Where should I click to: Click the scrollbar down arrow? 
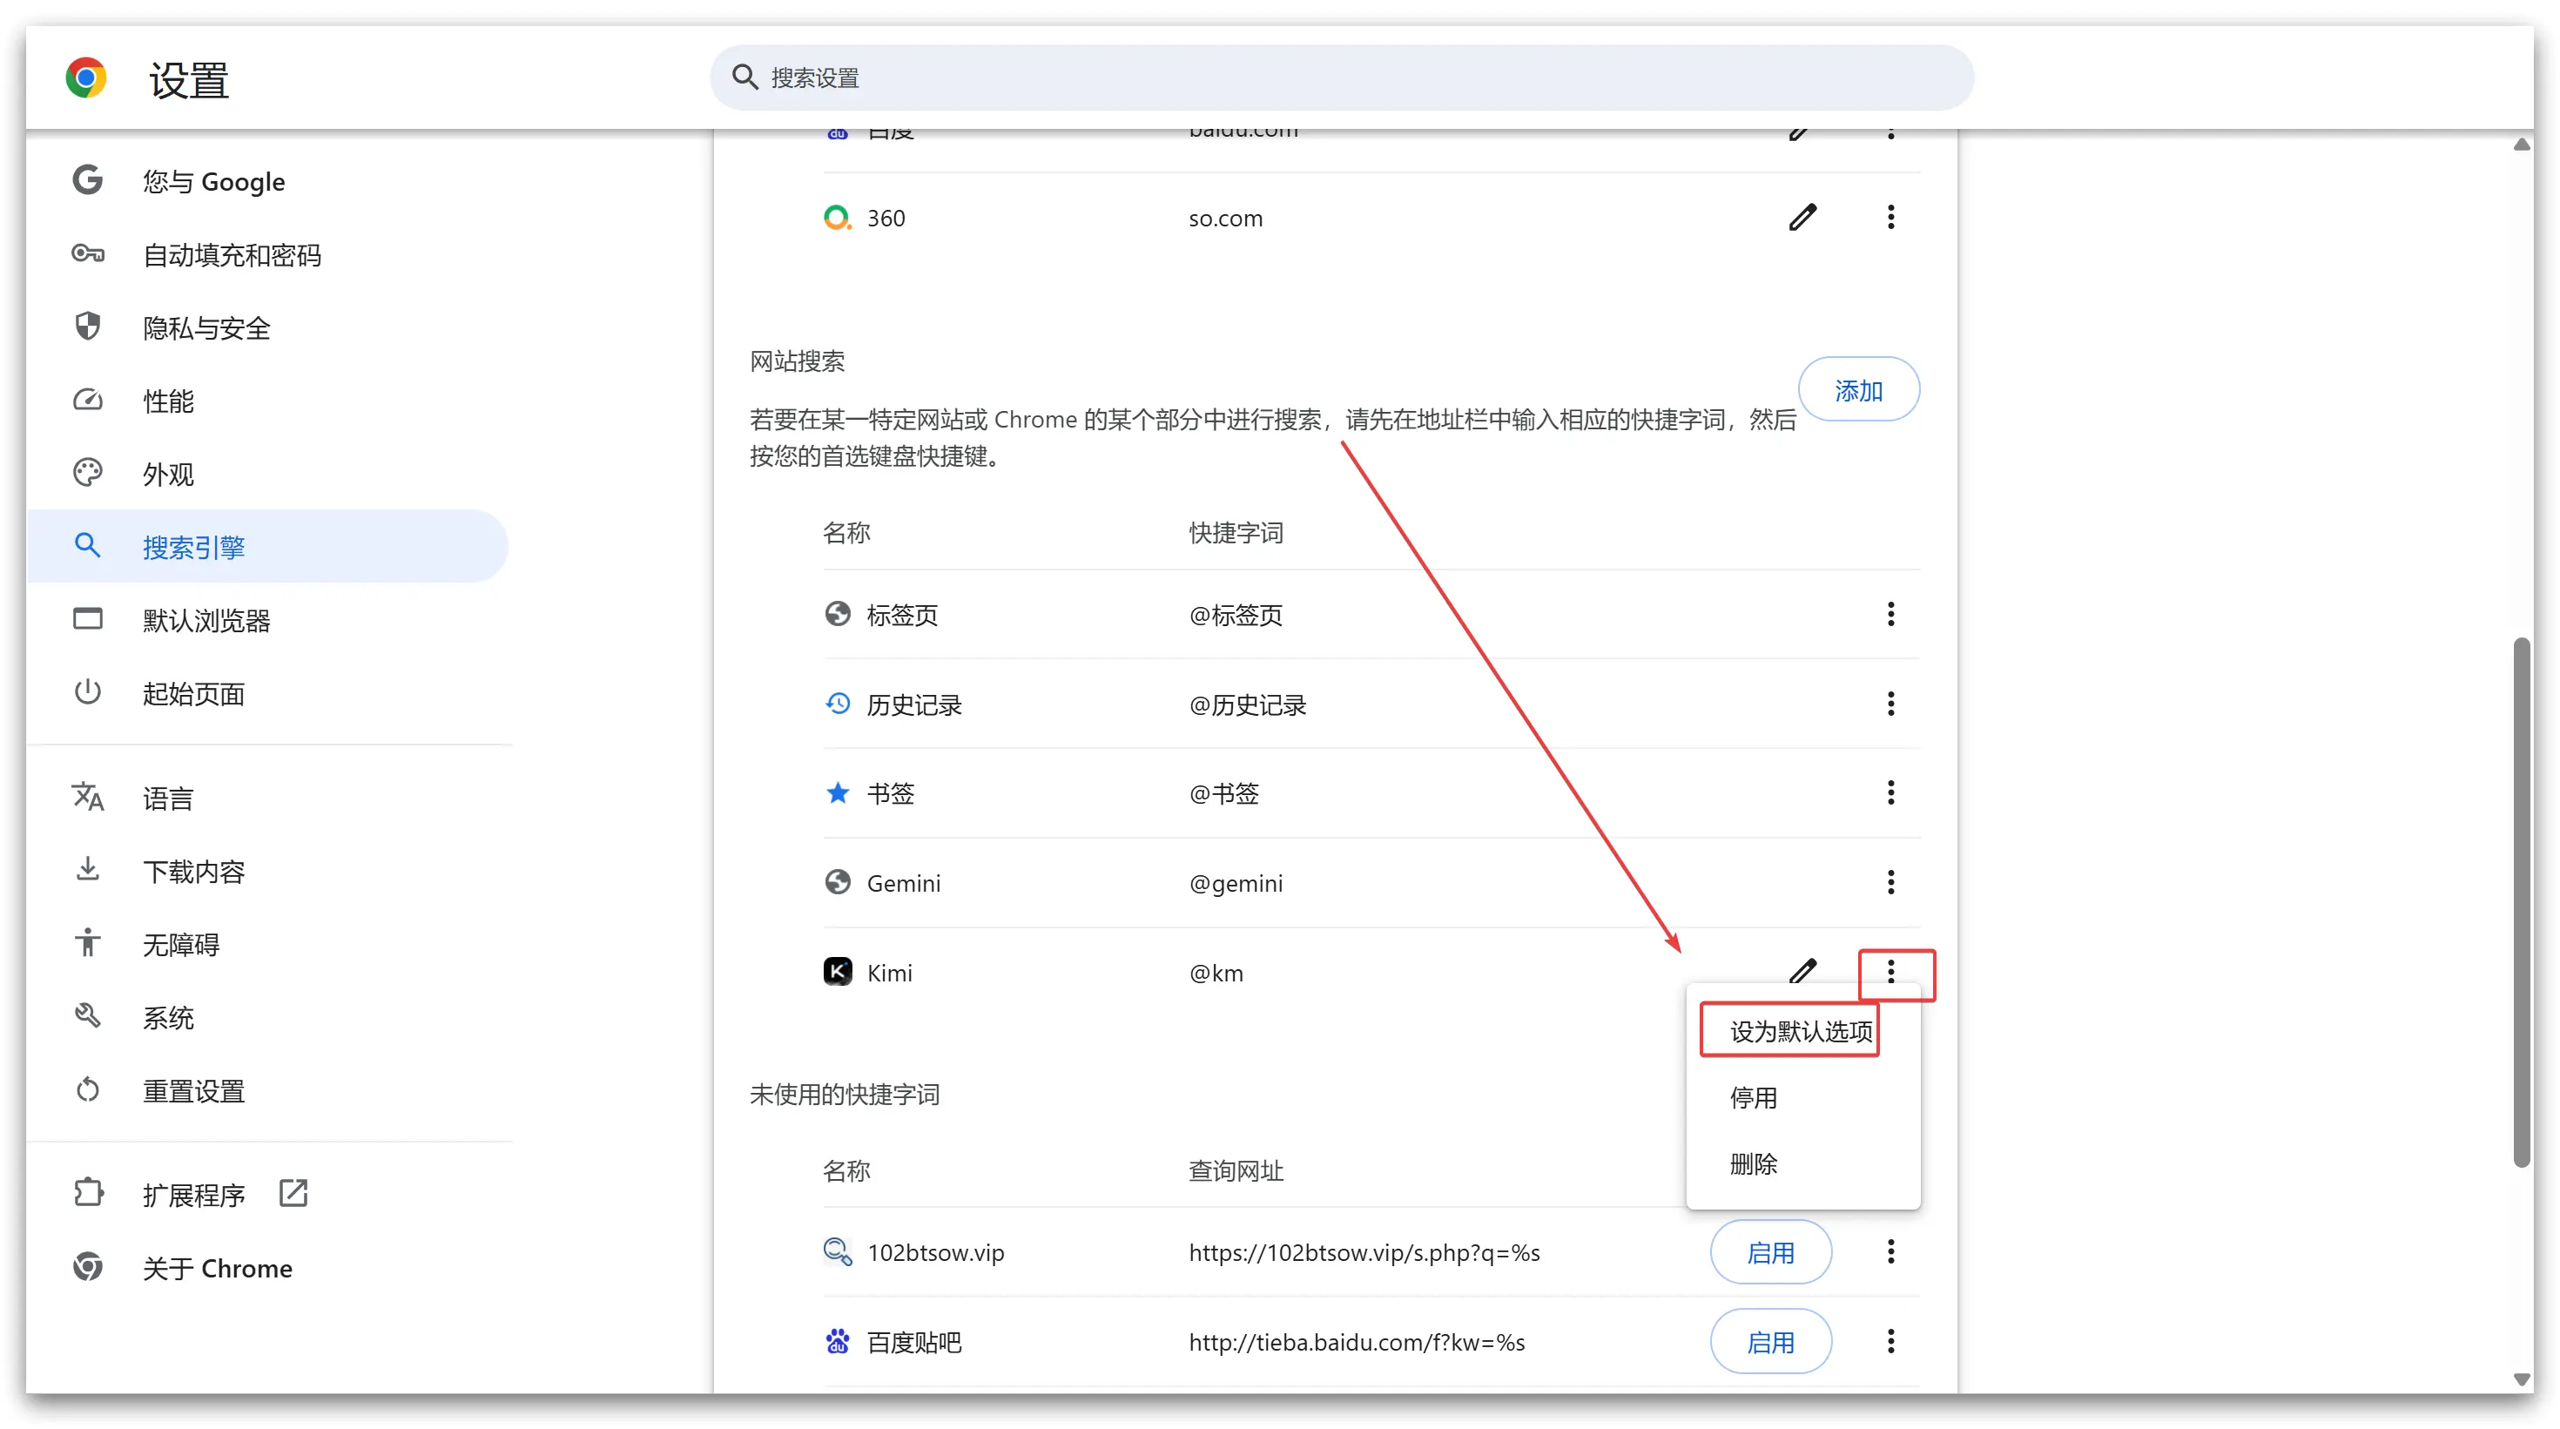(x=2521, y=1379)
